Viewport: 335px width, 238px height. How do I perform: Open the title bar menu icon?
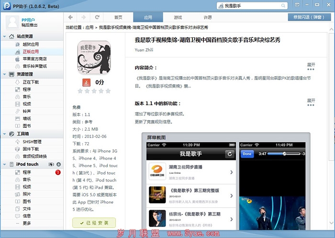[x=297, y=5]
